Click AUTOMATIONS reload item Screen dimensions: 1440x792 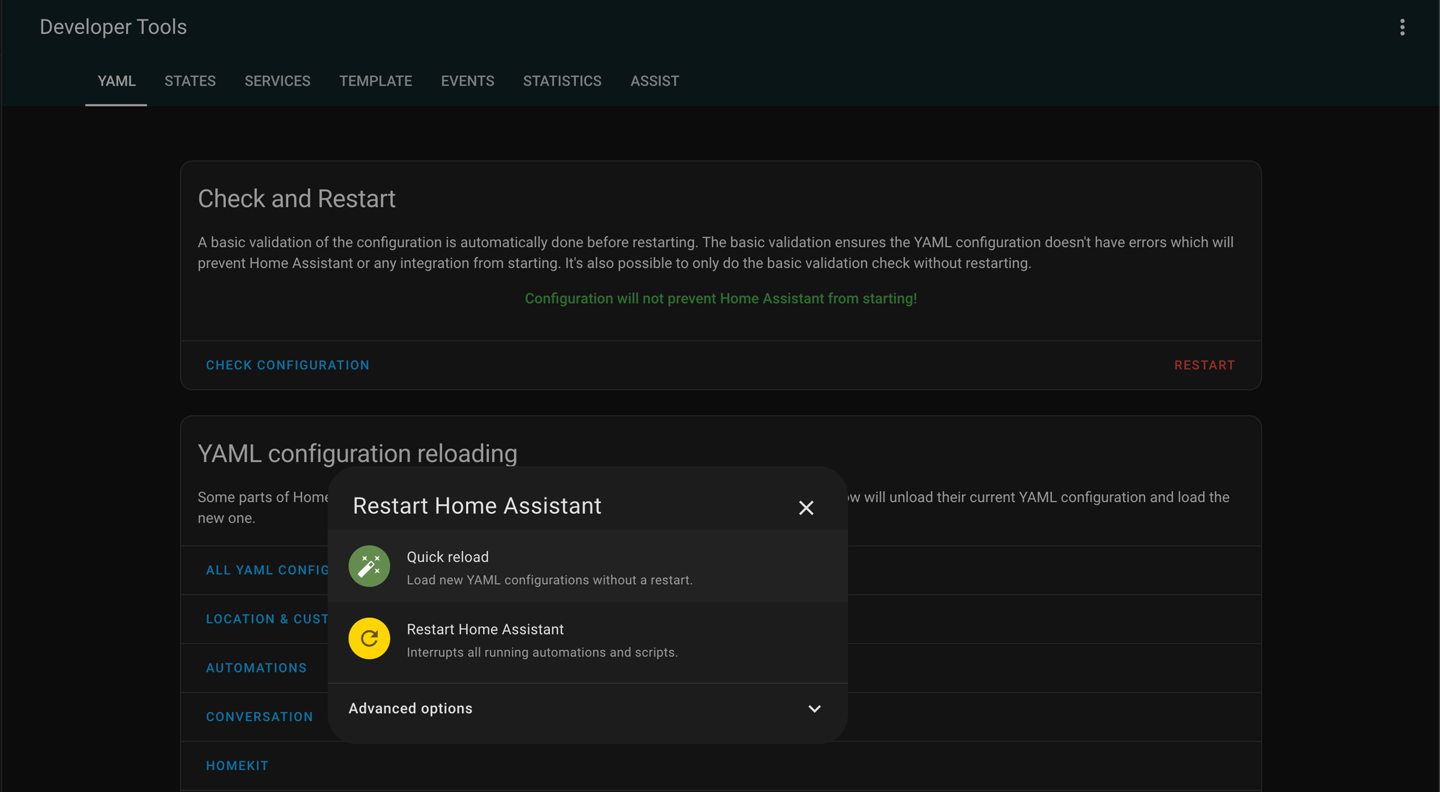(x=256, y=667)
